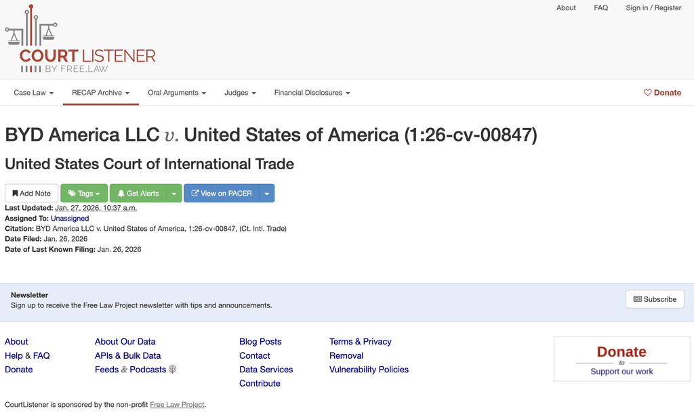This screenshot has height=417, width=694.
Task: Click the bell Get Alerts button
Action: point(138,194)
